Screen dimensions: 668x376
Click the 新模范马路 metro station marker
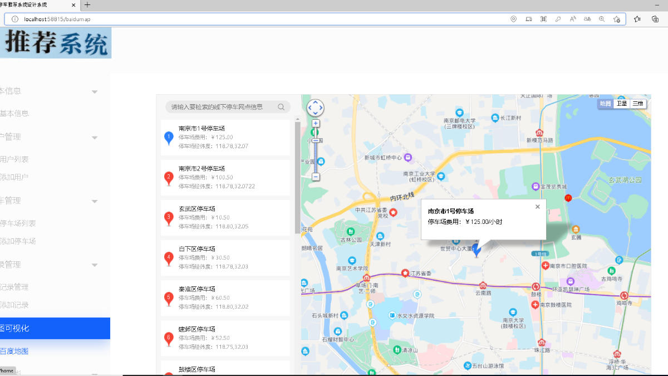click(539, 133)
